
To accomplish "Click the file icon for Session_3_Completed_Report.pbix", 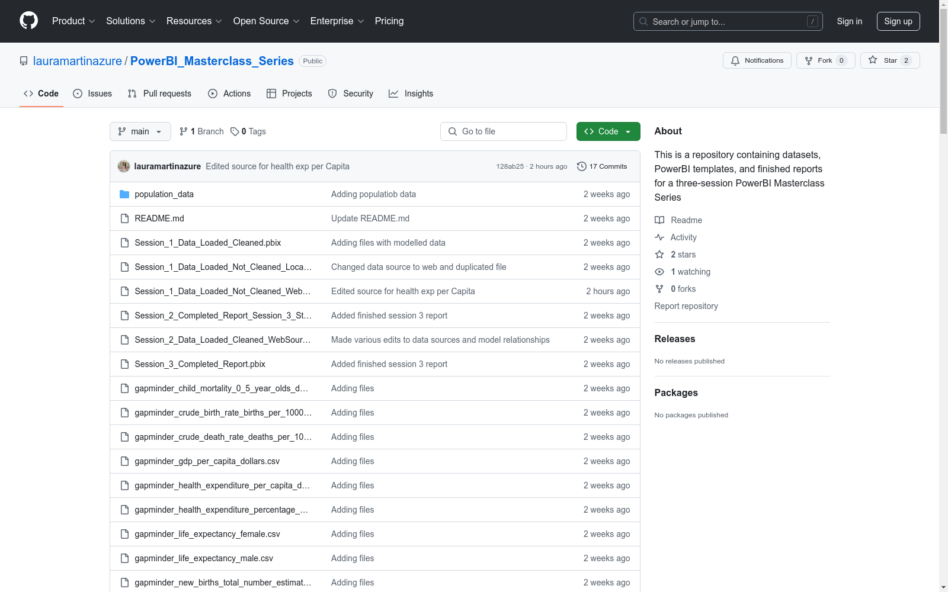I will (x=124, y=364).
